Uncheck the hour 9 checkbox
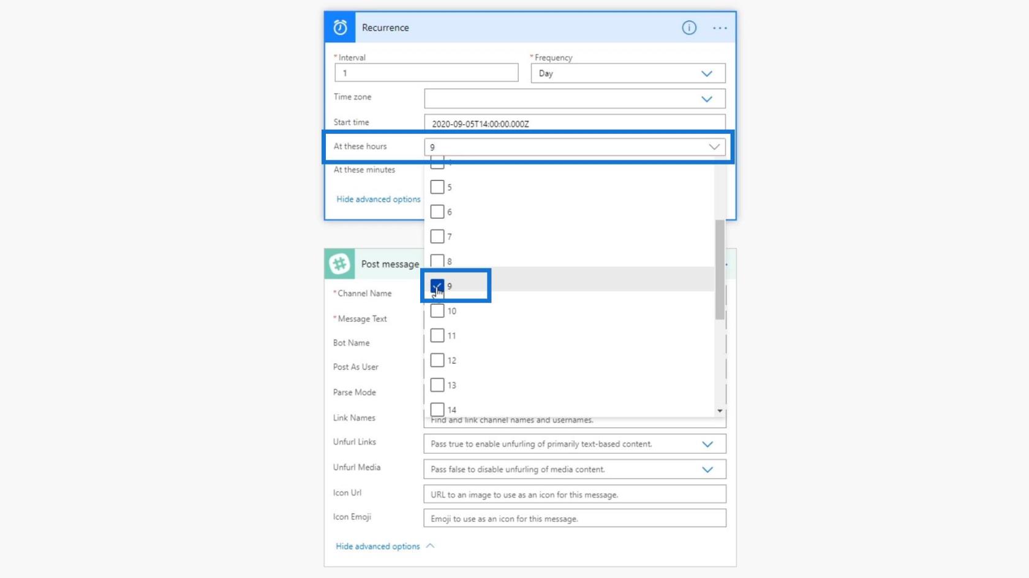The height and width of the screenshot is (578, 1029). [x=437, y=286]
